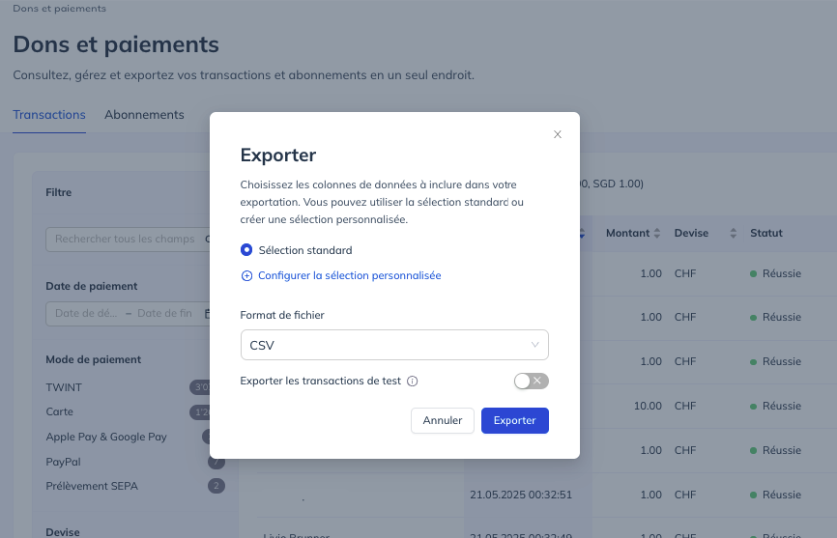The image size is (837, 538).
Task: Select the TWINT payment mode filter
Action: [64, 387]
